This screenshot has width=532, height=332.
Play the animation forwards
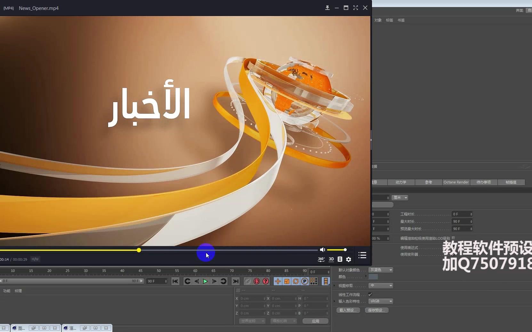tap(205, 281)
